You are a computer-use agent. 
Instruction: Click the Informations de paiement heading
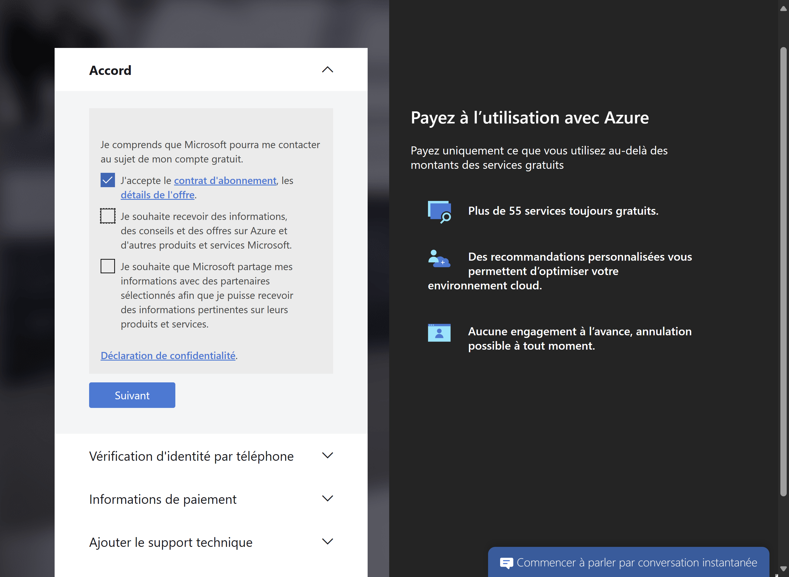coord(163,499)
